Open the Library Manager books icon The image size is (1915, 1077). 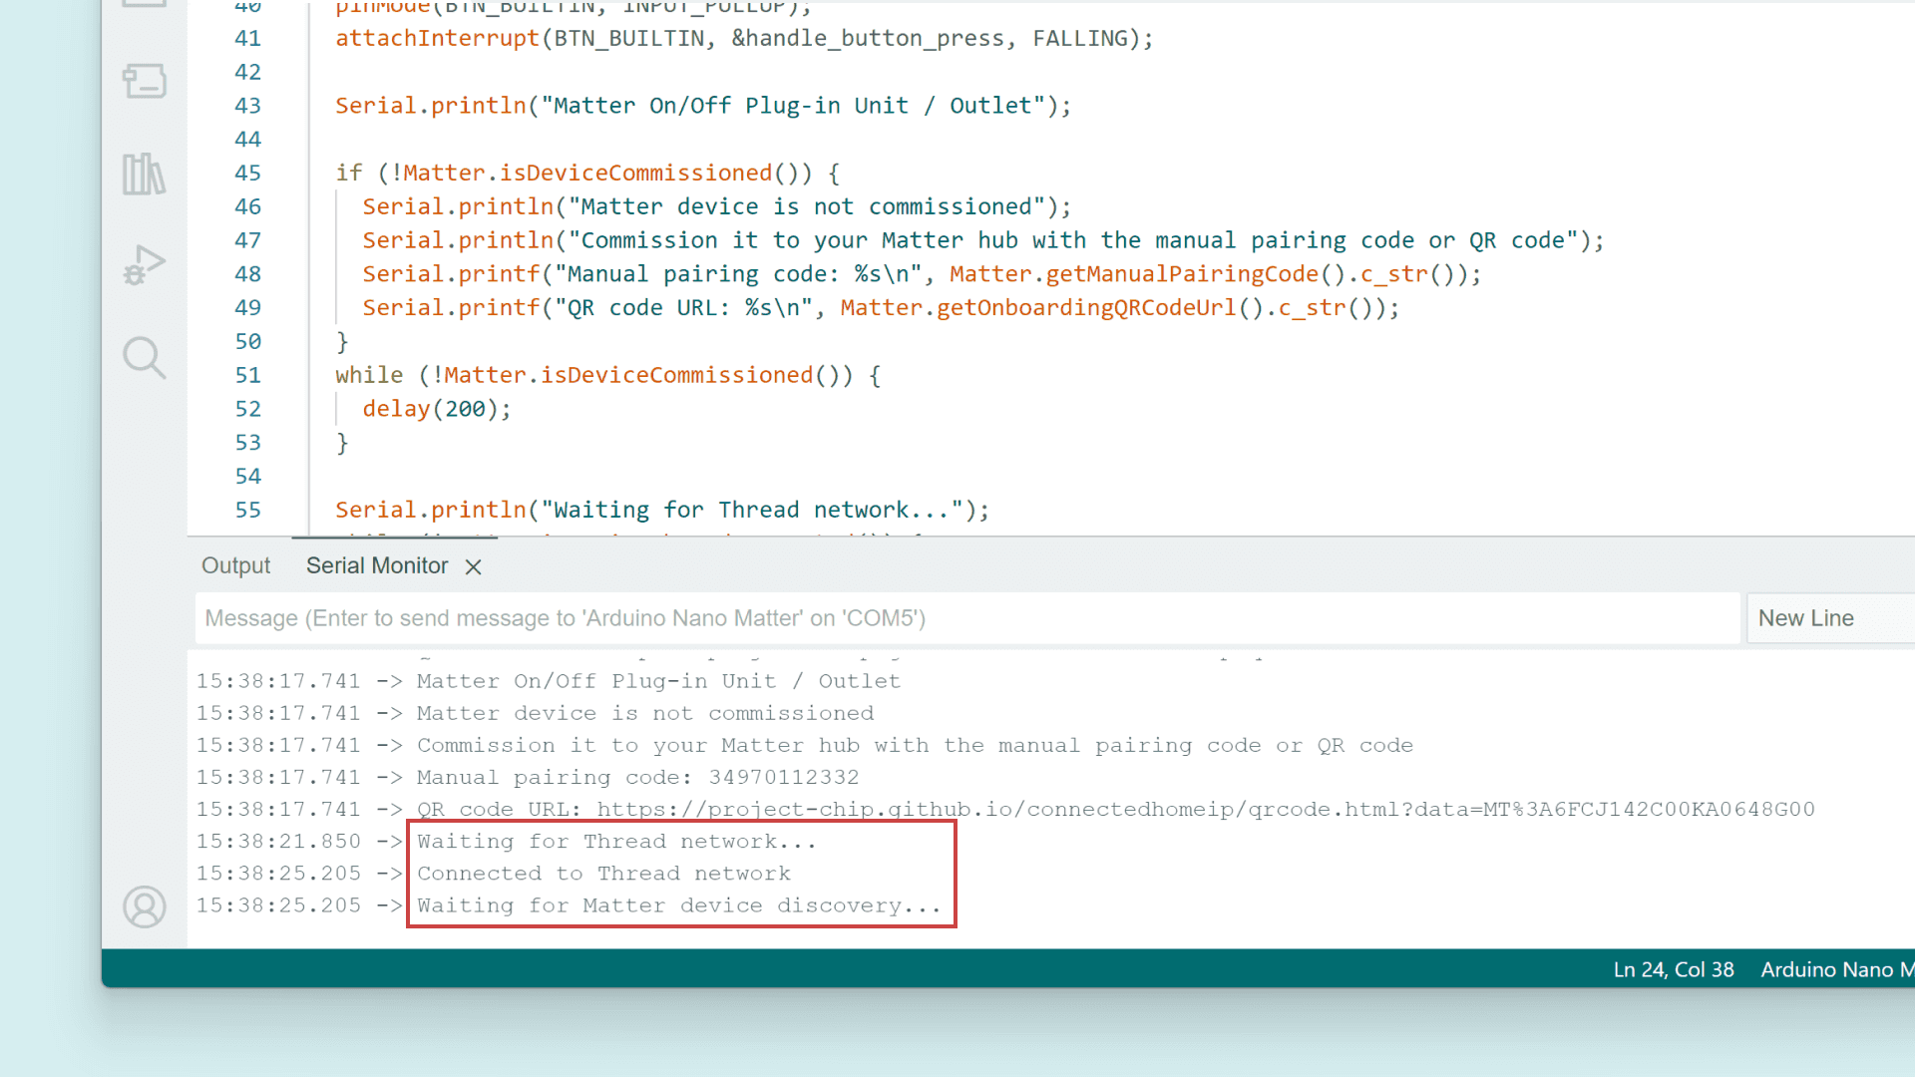[145, 175]
